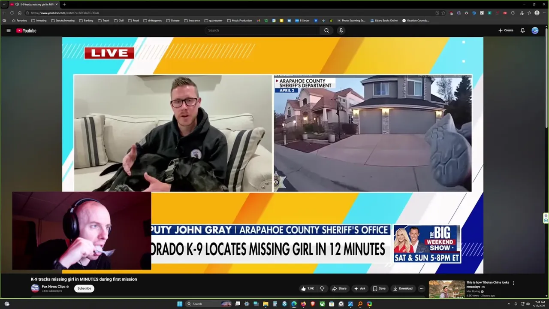The height and width of the screenshot is (309, 549).
Task: Open the tab list dropdown at top-left
Action: (4, 4)
